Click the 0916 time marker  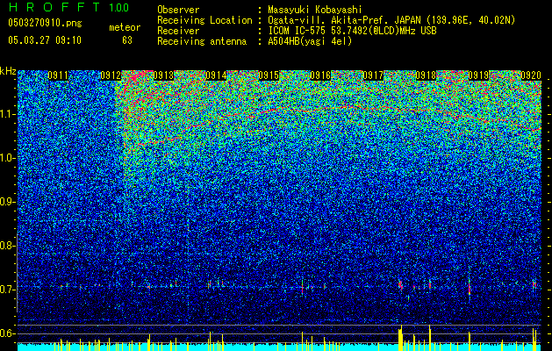(x=320, y=75)
